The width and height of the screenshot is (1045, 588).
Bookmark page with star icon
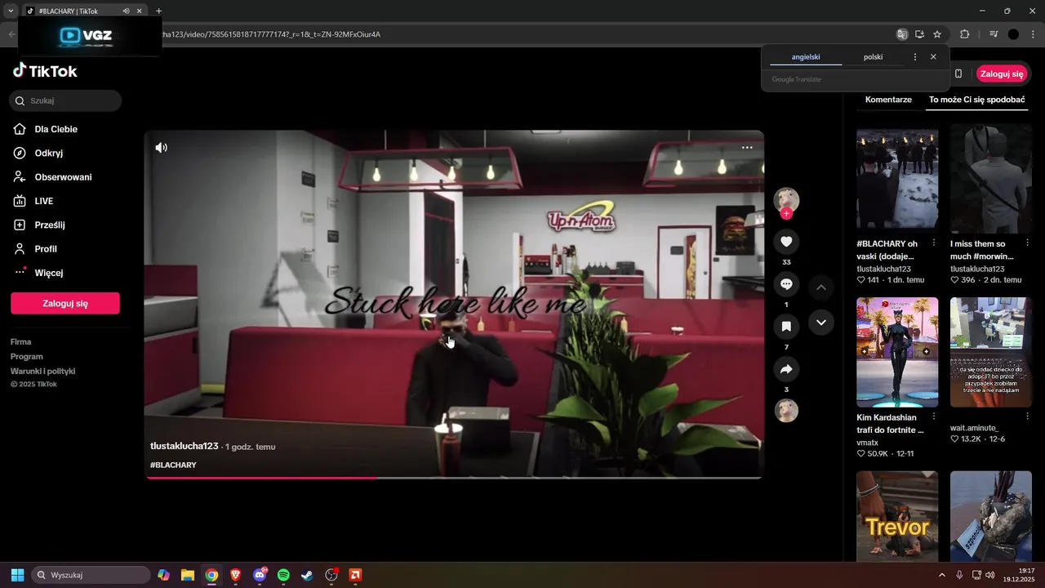pyautogui.click(x=937, y=34)
